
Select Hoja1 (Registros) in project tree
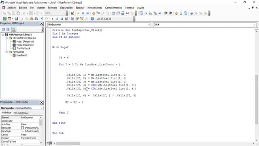[25, 41]
